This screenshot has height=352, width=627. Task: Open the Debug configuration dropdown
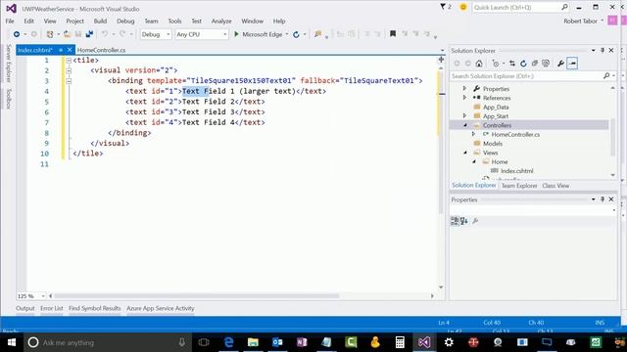click(x=156, y=34)
